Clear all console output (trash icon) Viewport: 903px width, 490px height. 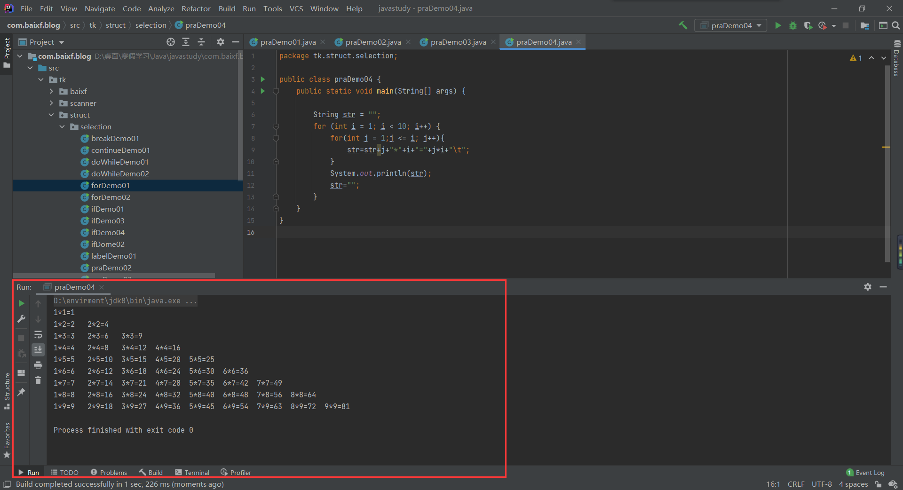(x=38, y=380)
